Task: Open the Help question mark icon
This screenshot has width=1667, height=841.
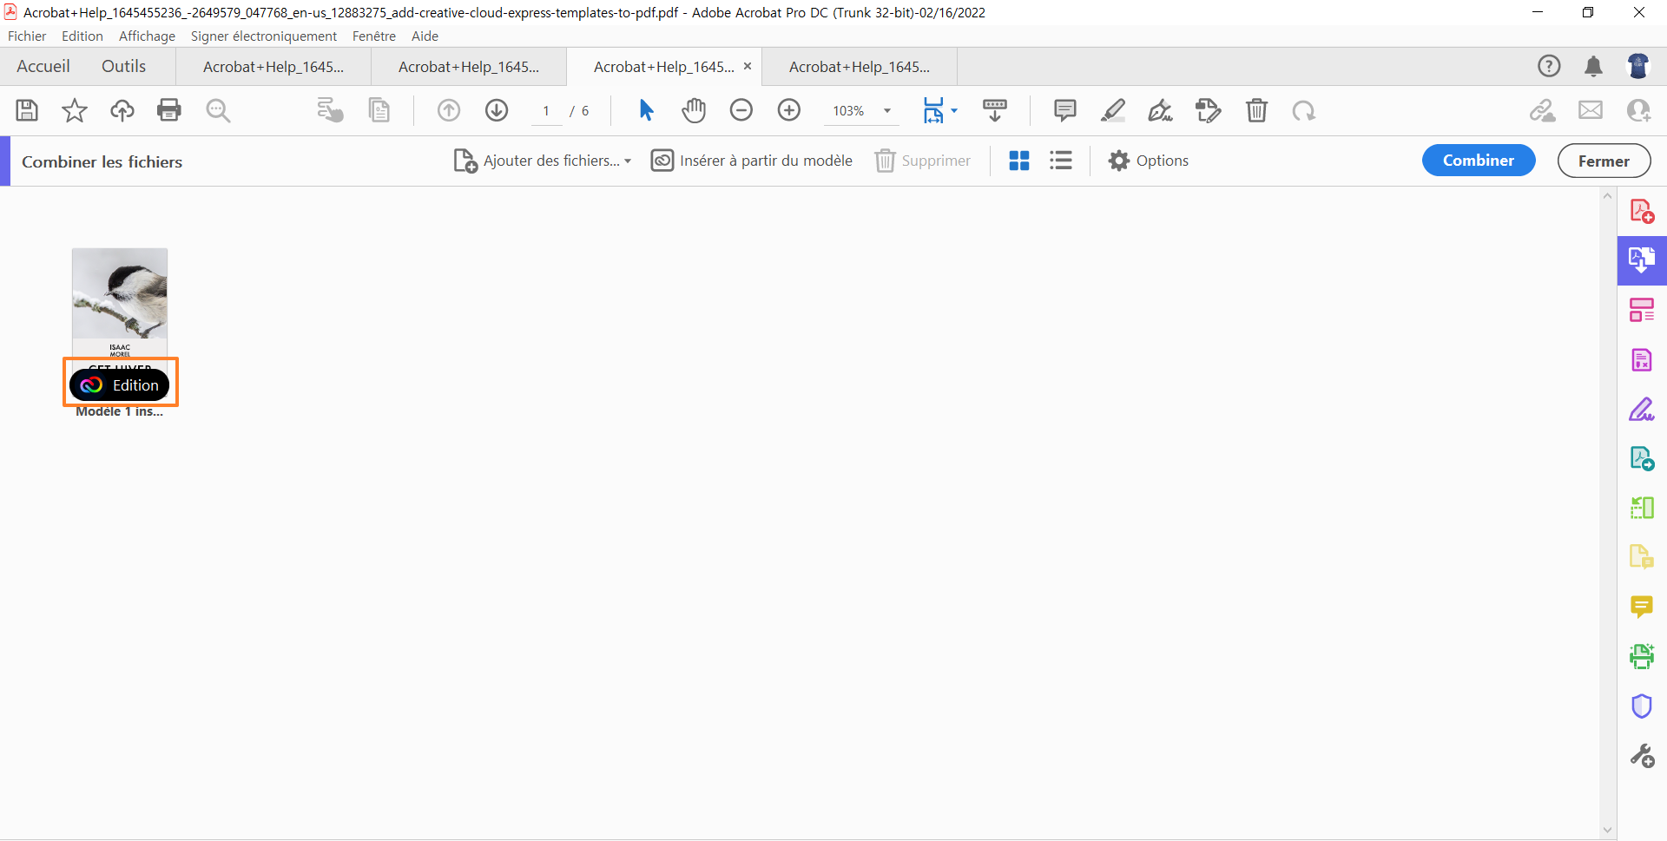Action: click(x=1549, y=66)
